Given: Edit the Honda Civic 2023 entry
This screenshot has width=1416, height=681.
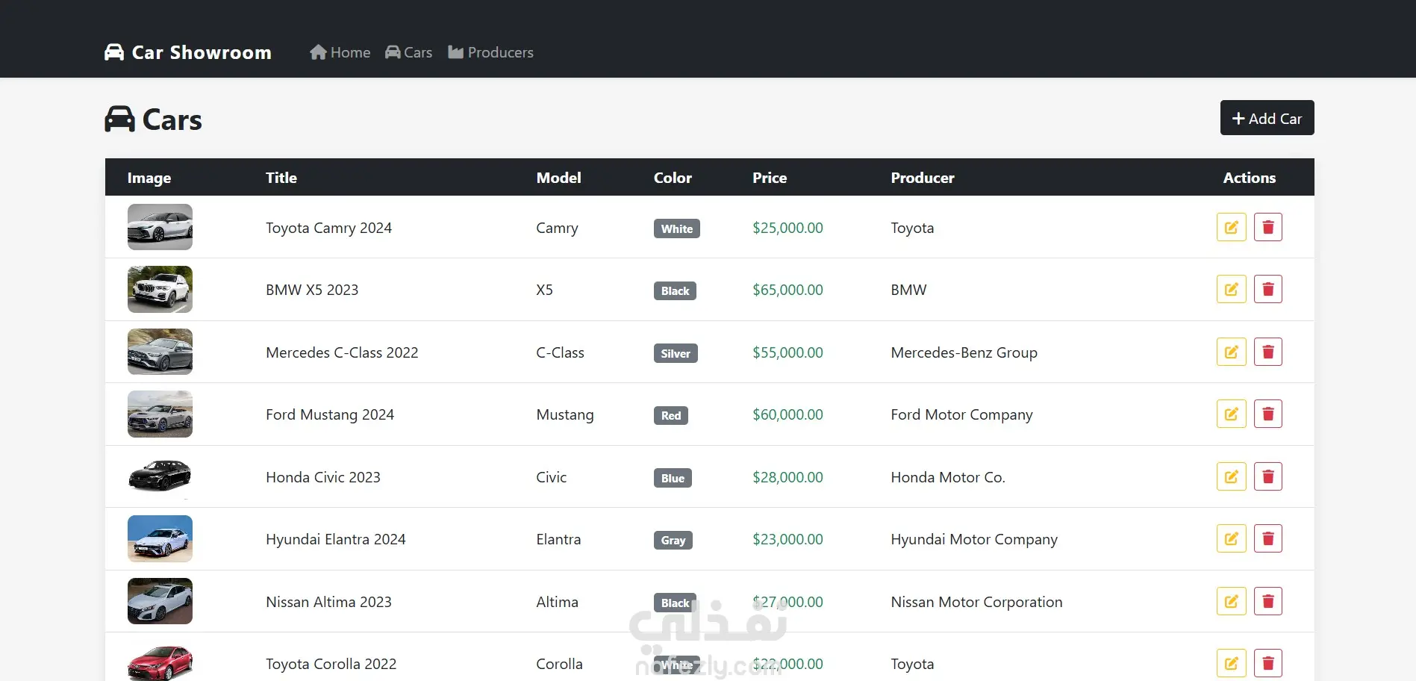Looking at the screenshot, I should 1231,476.
